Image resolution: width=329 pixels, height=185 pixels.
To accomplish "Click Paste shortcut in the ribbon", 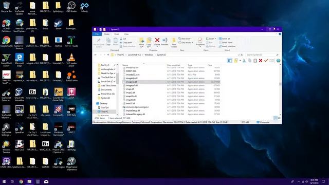I will (x=127, y=46).
